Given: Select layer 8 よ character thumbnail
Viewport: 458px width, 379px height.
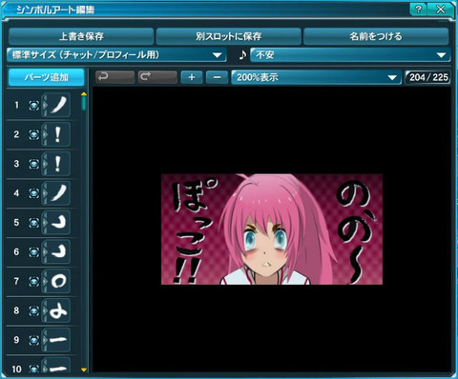Looking at the screenshot, I should (x=58, y=310).
